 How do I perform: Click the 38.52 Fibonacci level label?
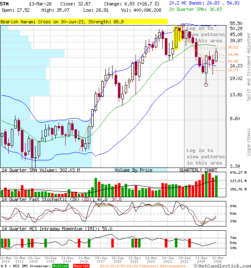(x=233, y=47)
